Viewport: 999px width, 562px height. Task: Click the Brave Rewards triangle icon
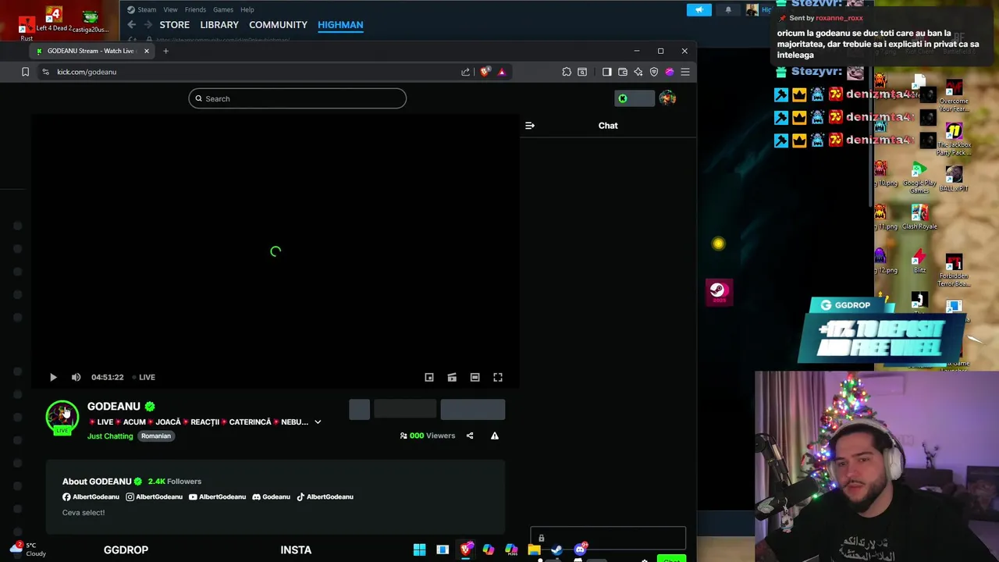tap(502, 72)
